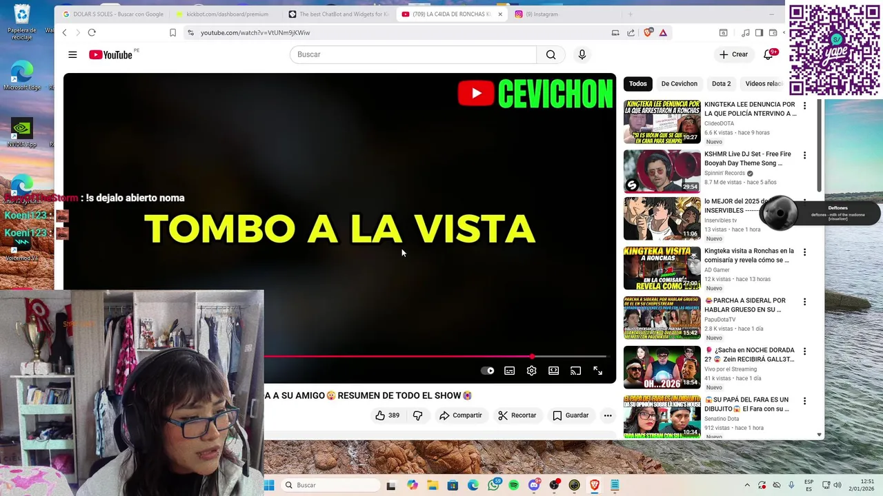Switch player to theater mode
883x496 pixels.
click(x=553, y=371)
